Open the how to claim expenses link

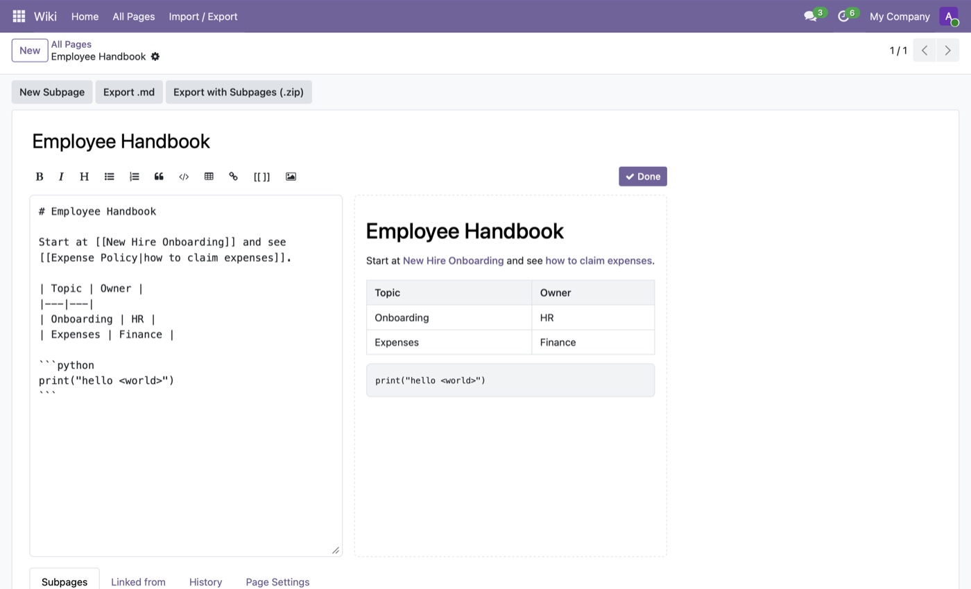coord(599,261)
